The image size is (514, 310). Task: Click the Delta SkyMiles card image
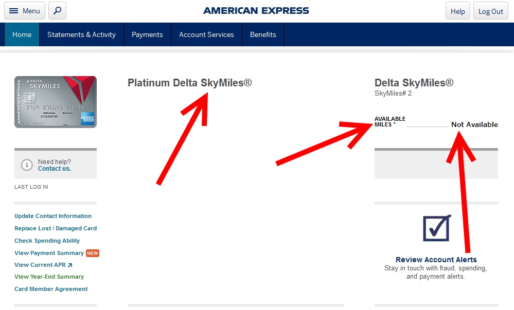pyautogui.click(x=55, y=101)
